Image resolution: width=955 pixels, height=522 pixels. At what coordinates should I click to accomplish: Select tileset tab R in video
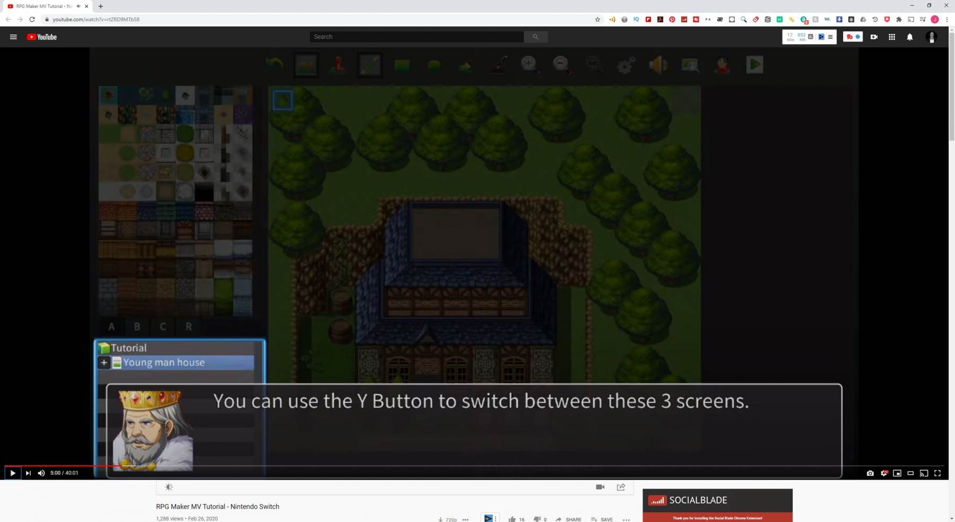click(188, 327)
